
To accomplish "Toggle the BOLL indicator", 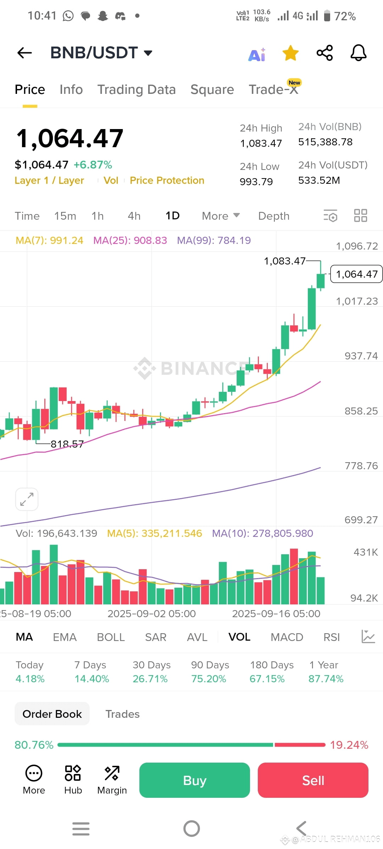I will click(x=111, y=637).
